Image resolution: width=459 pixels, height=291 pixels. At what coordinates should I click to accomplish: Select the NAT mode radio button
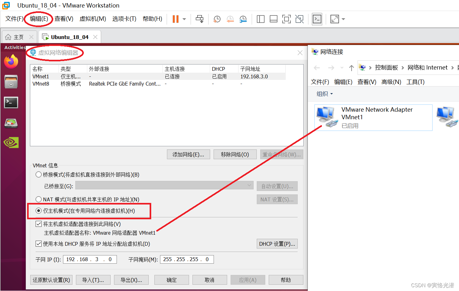(39, 199)
